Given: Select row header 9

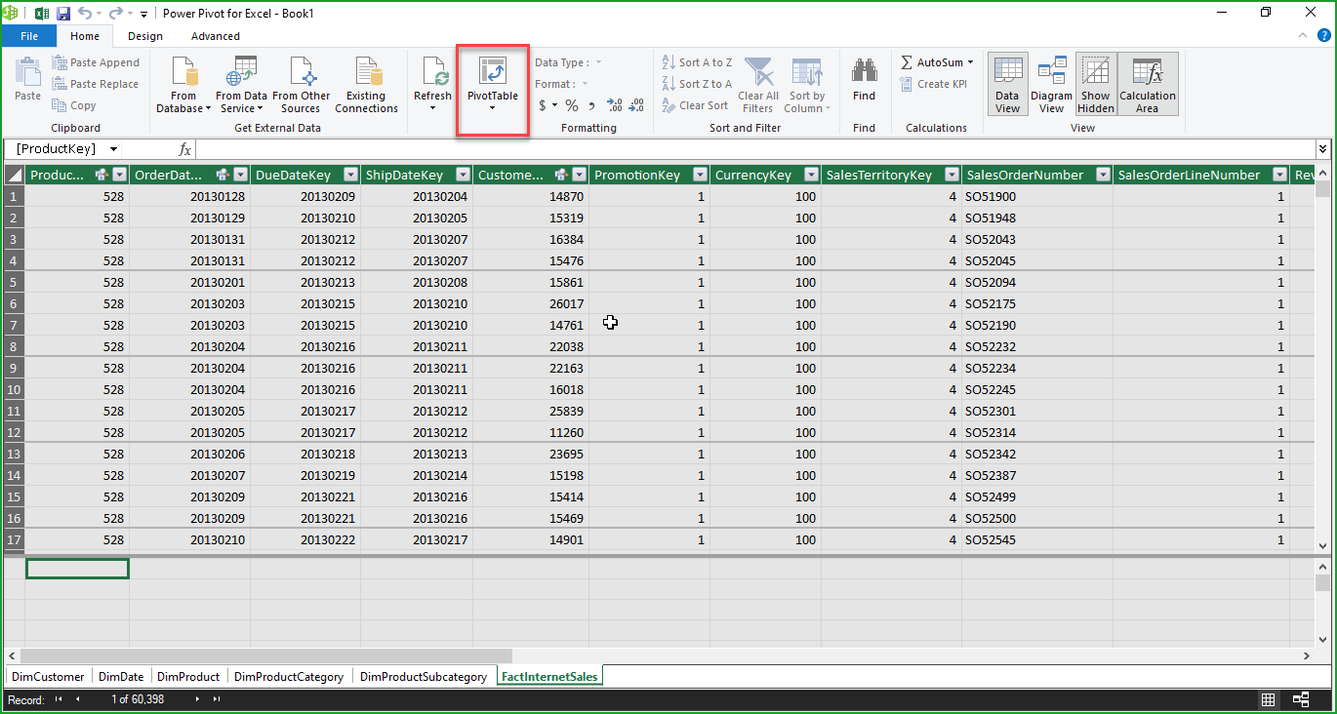Looking at the screenshot, I should pos(15,368).
